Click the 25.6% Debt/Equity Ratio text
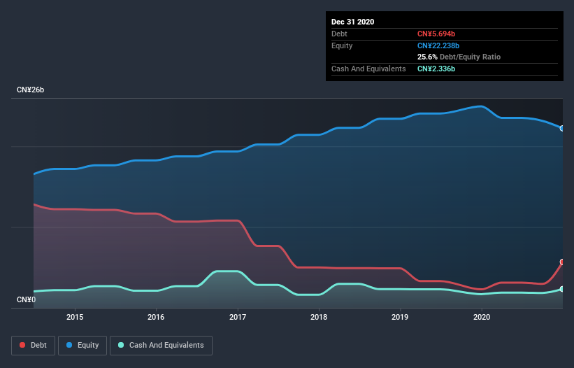This screenshot has height=368, width=574. click(459, 57)
